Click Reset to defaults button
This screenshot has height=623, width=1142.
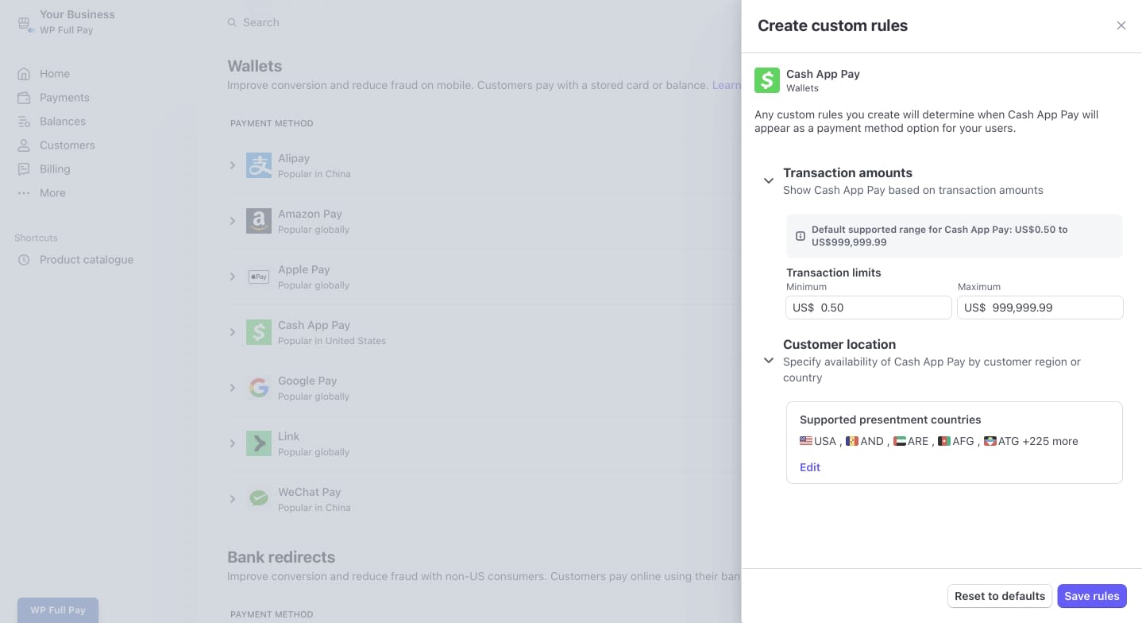pyautogui.click(x=999, y=596)
